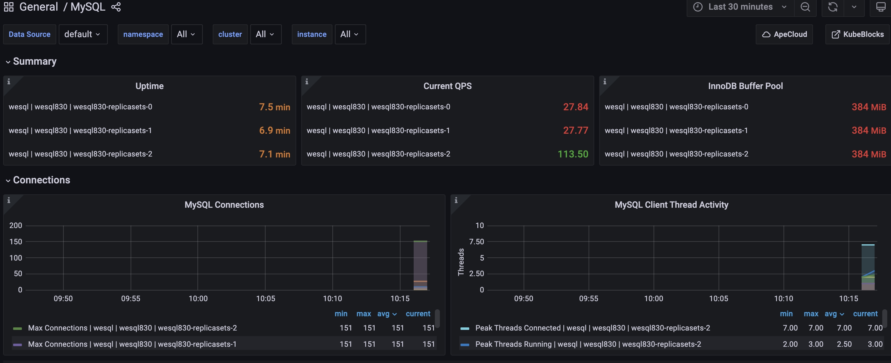This screenshot has width=891, height=363.
Task: Open instance All dropdown
Action: coord(350,34)
